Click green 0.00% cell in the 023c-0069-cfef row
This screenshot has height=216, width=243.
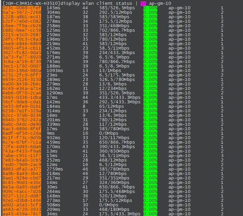(x=150, y=8)
